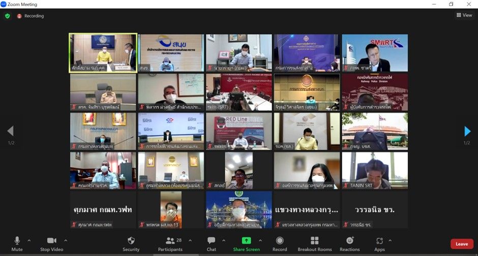This screenshot has height=256, width=478.
Task: Mute the microphone
Action: click(17, 243)
